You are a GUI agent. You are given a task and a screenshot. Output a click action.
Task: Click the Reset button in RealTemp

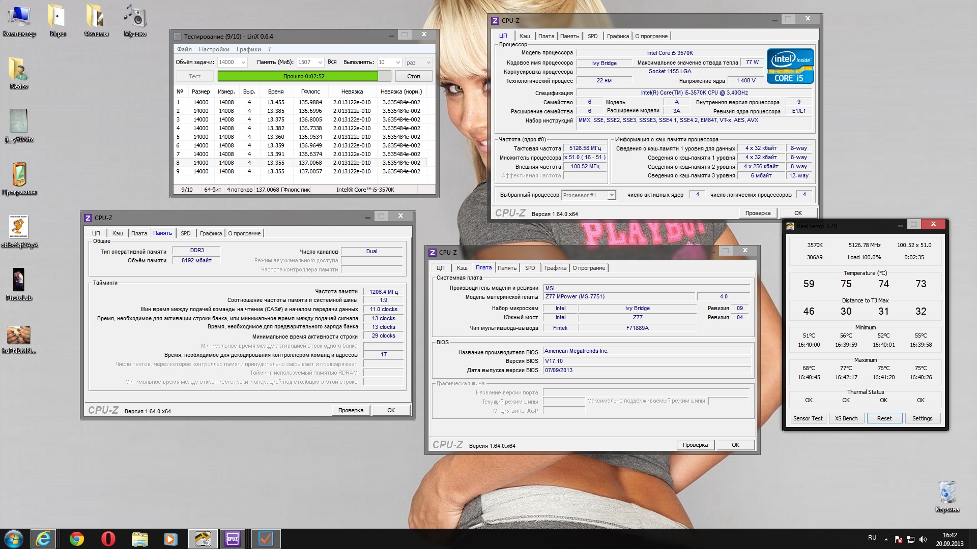pyautogui.click(x=884, y=418)
